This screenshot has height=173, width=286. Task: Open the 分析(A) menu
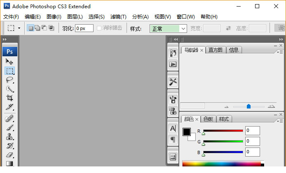(x=140, y=17)
